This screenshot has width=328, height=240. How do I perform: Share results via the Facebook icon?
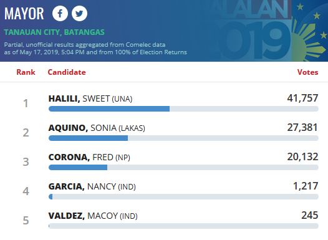pyautogui.click(x=60, y=13)
